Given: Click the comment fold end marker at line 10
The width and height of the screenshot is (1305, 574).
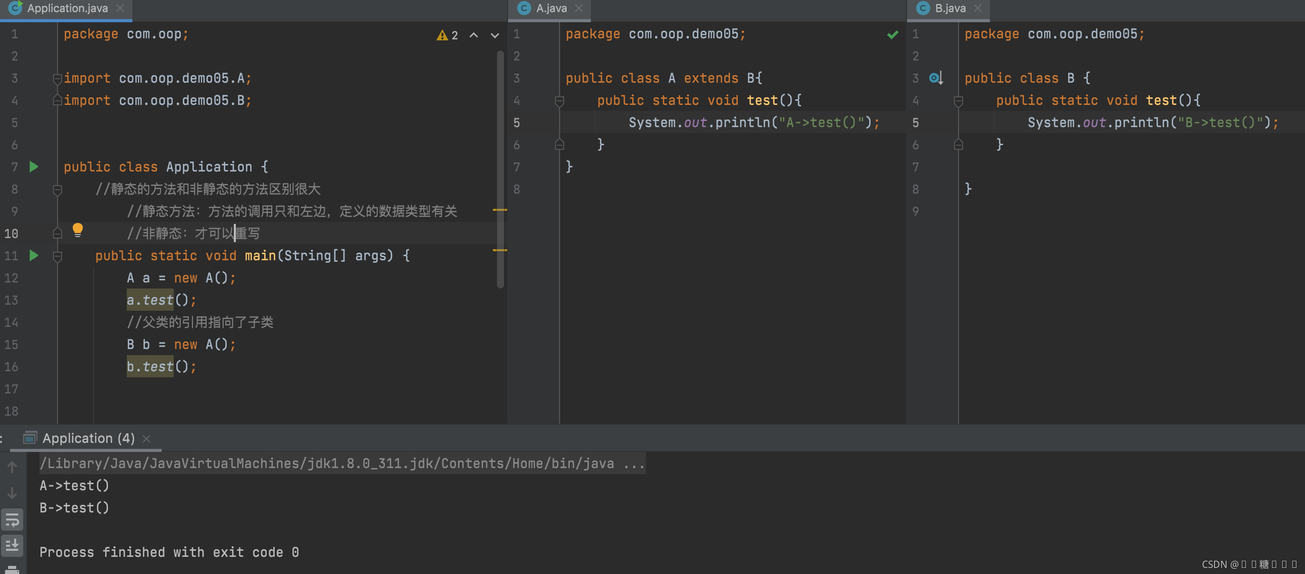Looking at the screenshot, I should coord(57,234).
